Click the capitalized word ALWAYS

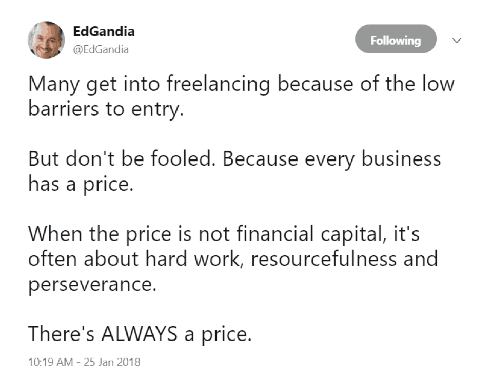pyautogui.click(x=140, y=333)
